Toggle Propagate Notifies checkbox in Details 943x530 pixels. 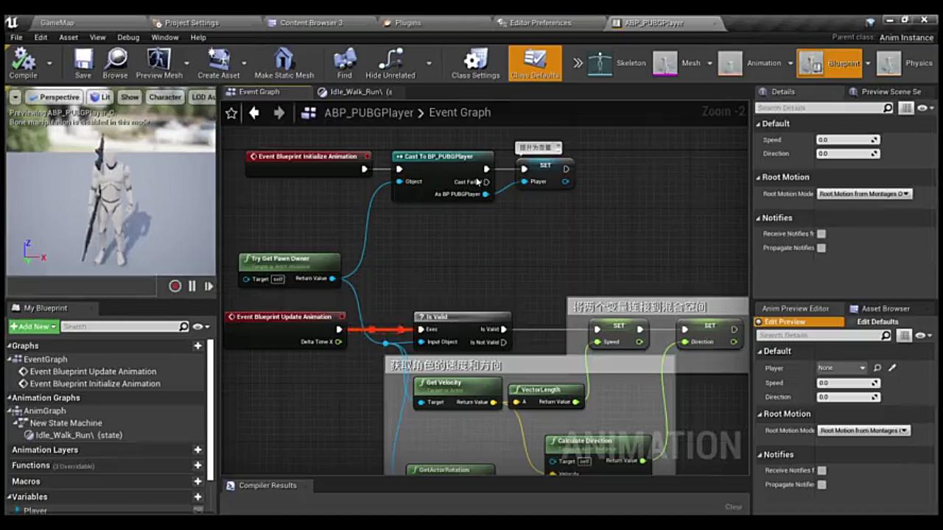pos(821,247)
